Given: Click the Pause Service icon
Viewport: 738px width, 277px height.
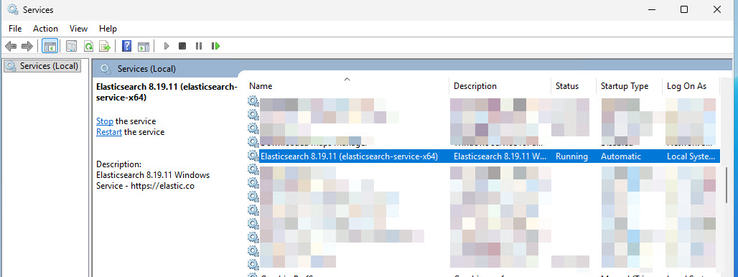Looking at the screenshot, I should 199,46.
